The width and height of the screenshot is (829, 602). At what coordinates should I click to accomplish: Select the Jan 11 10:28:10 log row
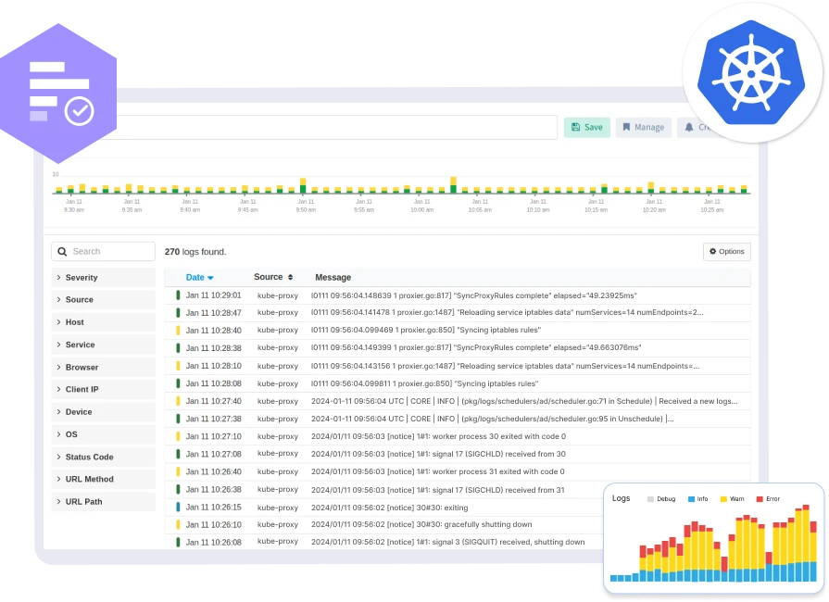[x=458, y=366]
